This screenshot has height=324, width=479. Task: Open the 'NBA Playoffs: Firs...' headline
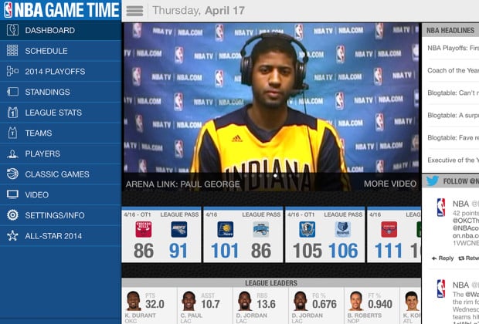coord(454,48)
